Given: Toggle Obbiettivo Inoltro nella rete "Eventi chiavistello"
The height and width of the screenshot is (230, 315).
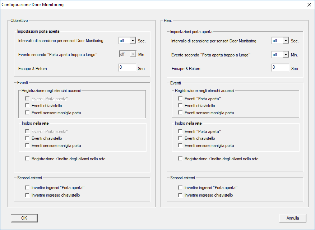Looking at the screenshot, I should pos(28,138).
